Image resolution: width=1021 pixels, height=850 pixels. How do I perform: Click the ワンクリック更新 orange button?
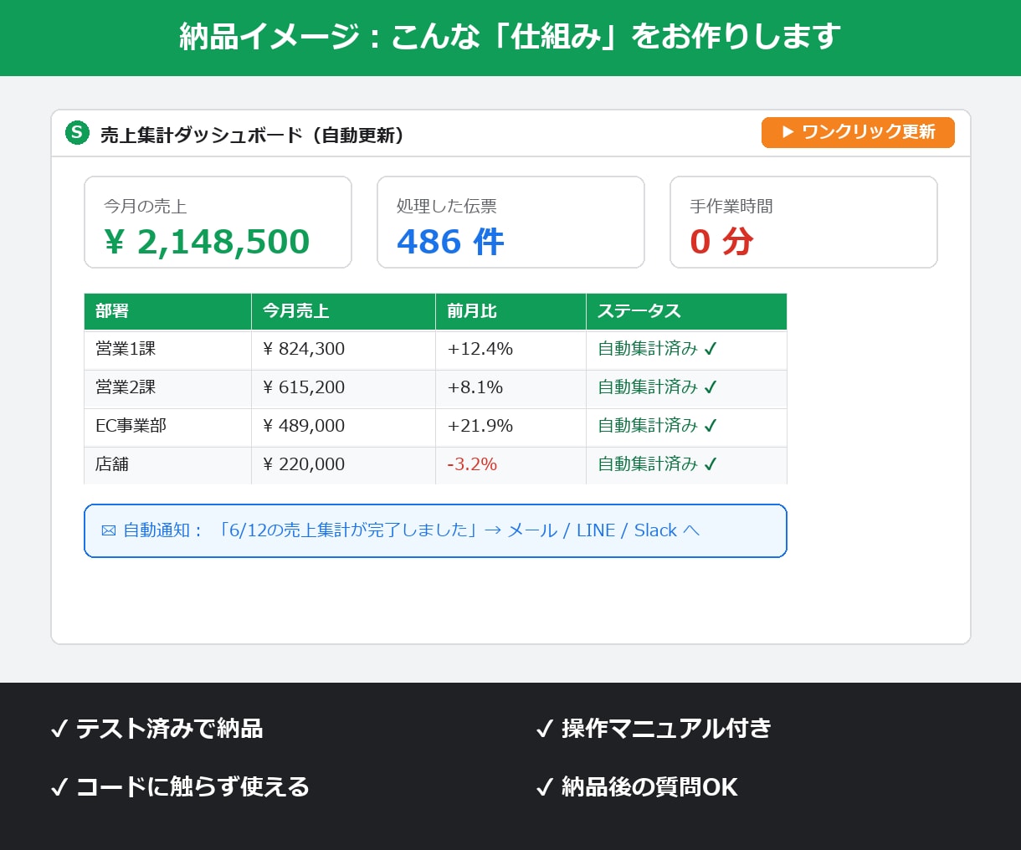(x=858, y=132)
